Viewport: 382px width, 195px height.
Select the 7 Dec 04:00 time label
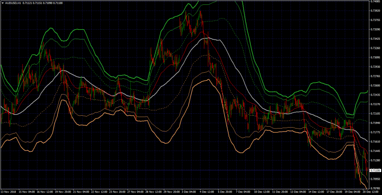(243, 192)
